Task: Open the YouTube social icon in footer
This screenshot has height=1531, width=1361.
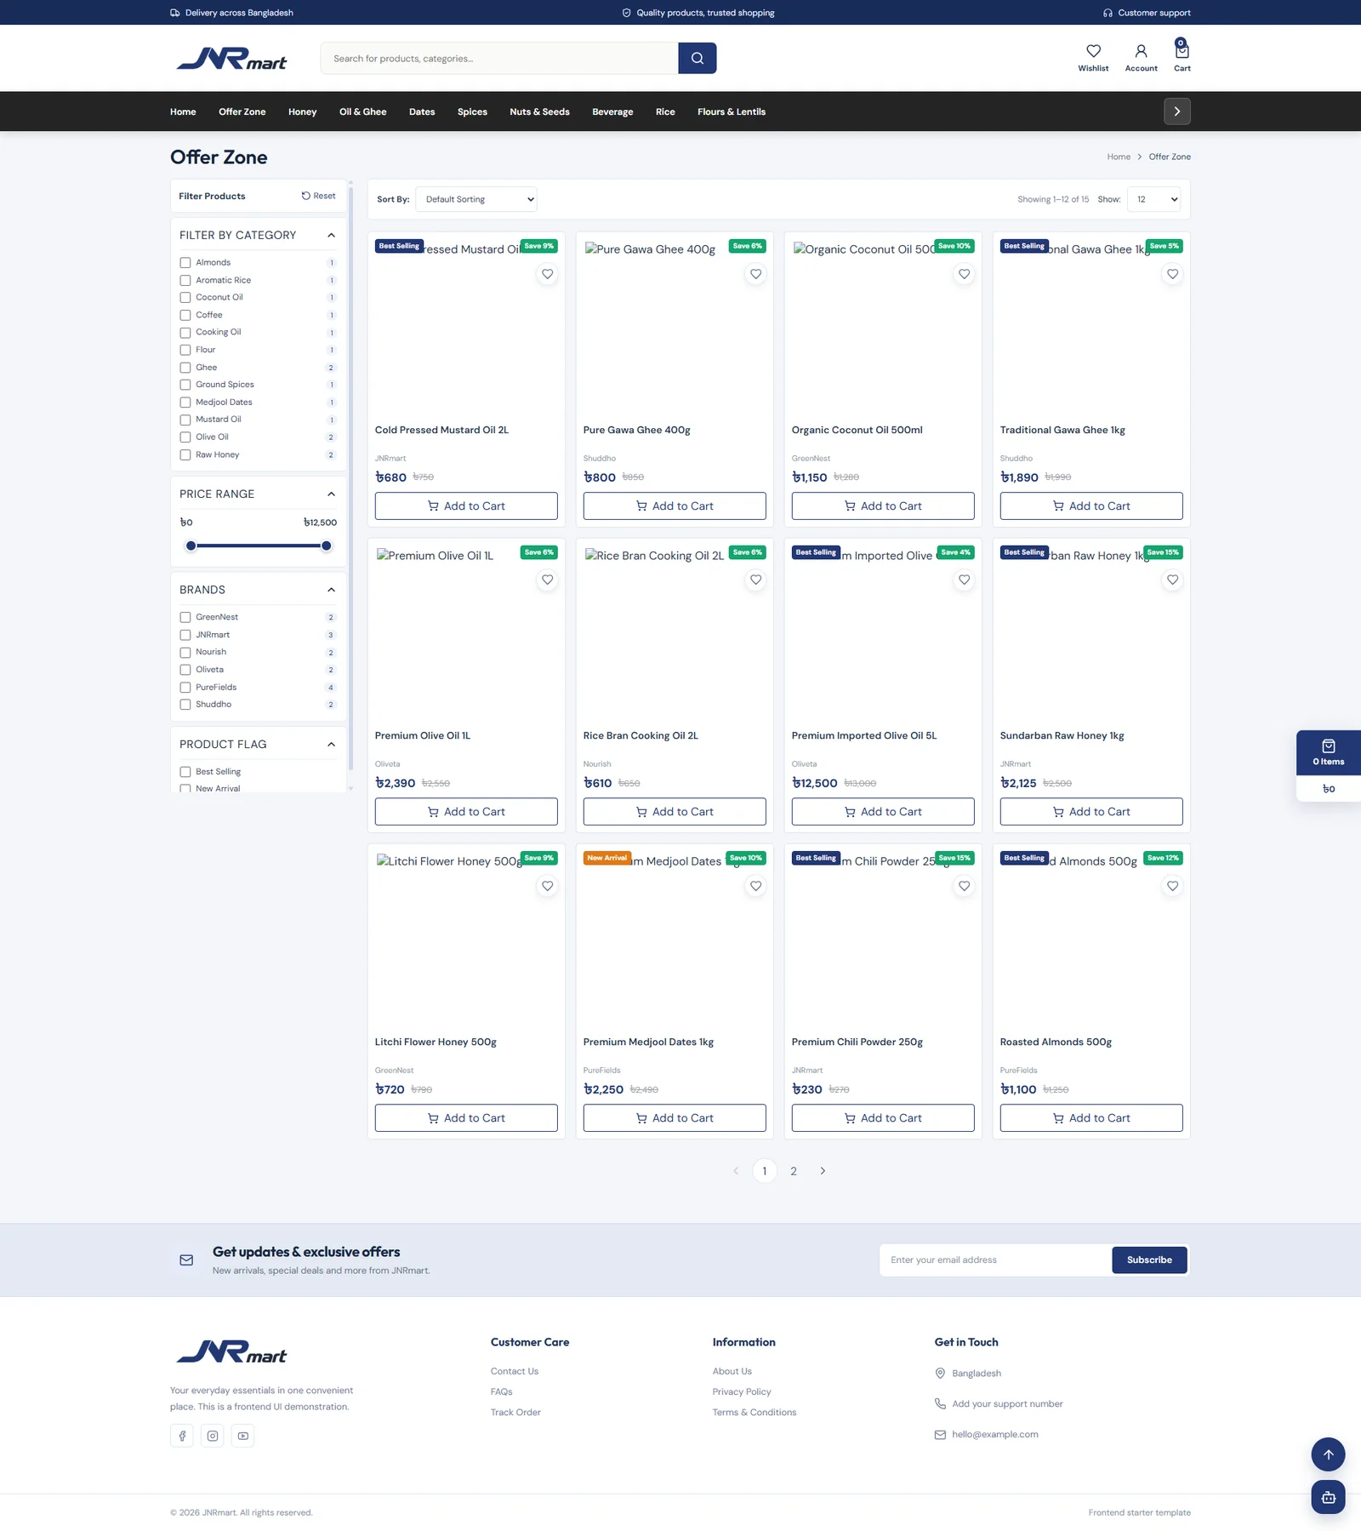Action: pyautogui.click(x=243, y=1436)
